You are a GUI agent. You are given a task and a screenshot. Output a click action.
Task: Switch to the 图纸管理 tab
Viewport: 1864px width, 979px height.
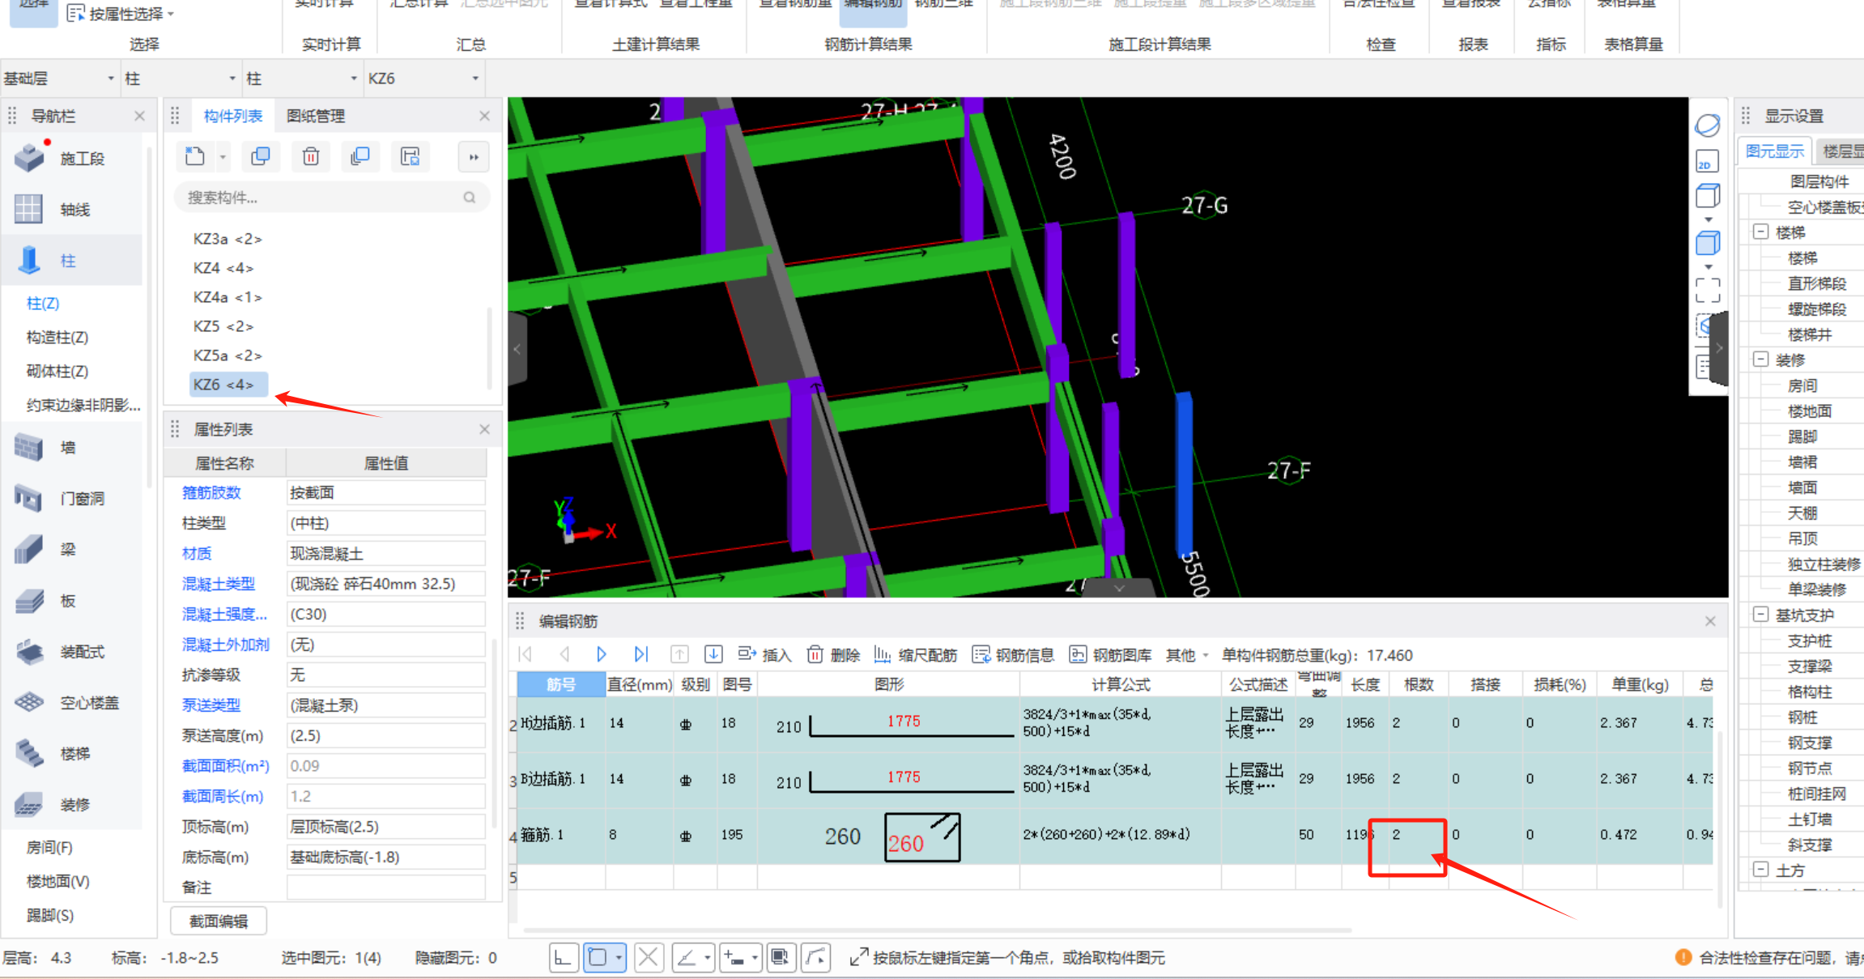tap(316, 116)
